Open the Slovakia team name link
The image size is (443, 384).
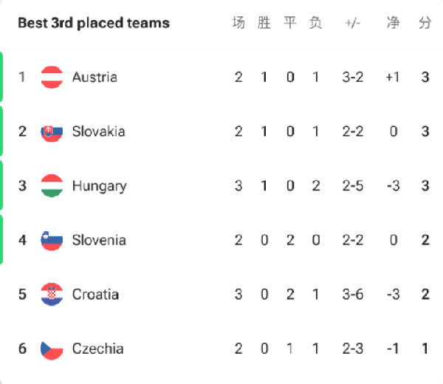(98, 131)
